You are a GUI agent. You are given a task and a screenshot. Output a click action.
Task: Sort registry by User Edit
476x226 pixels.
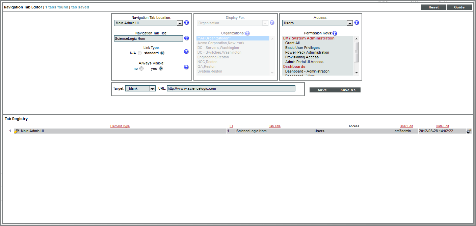point(406,126)
